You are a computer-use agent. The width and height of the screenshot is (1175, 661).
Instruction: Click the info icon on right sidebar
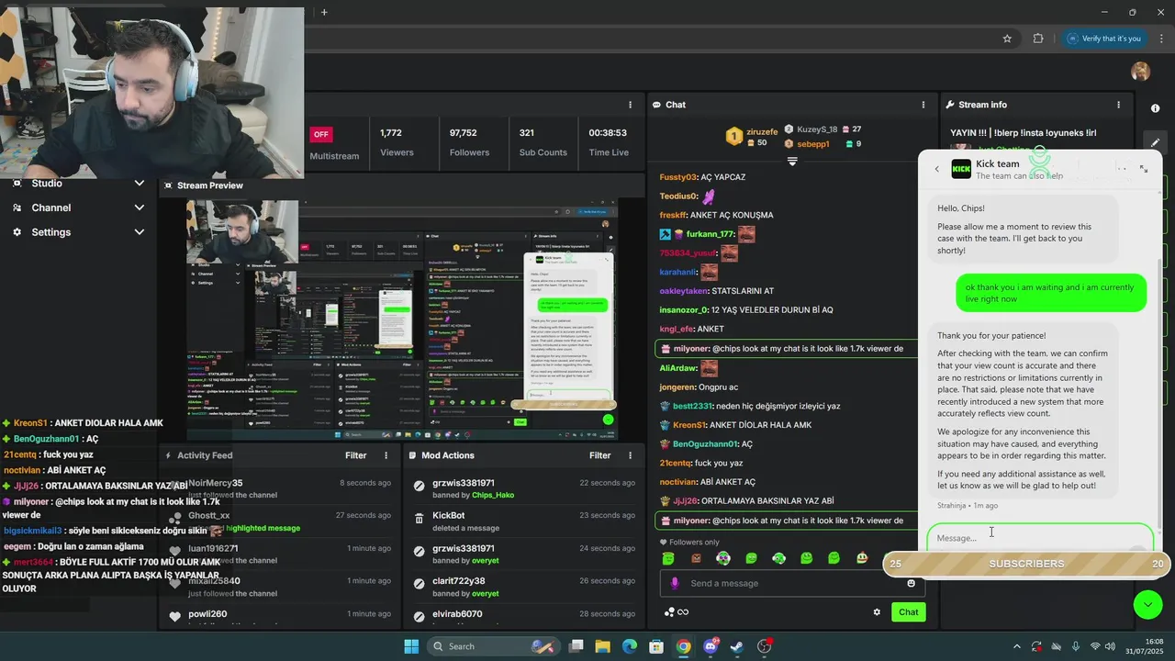click(x=1155, y=108)
